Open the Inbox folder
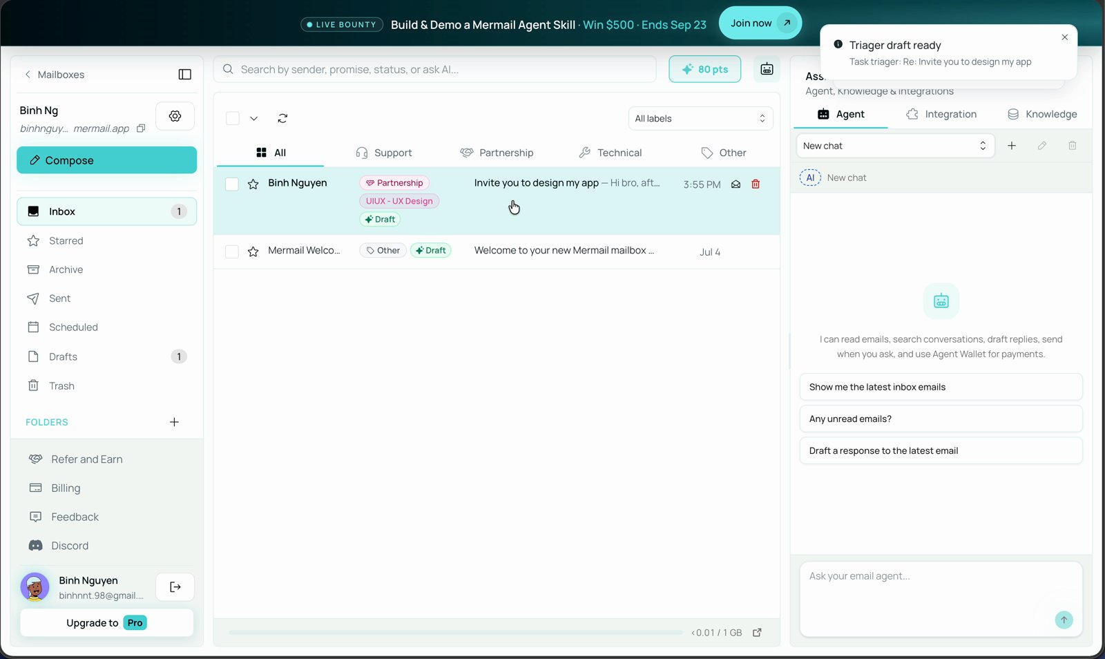Screen dimensions: 1105x659 107,211
